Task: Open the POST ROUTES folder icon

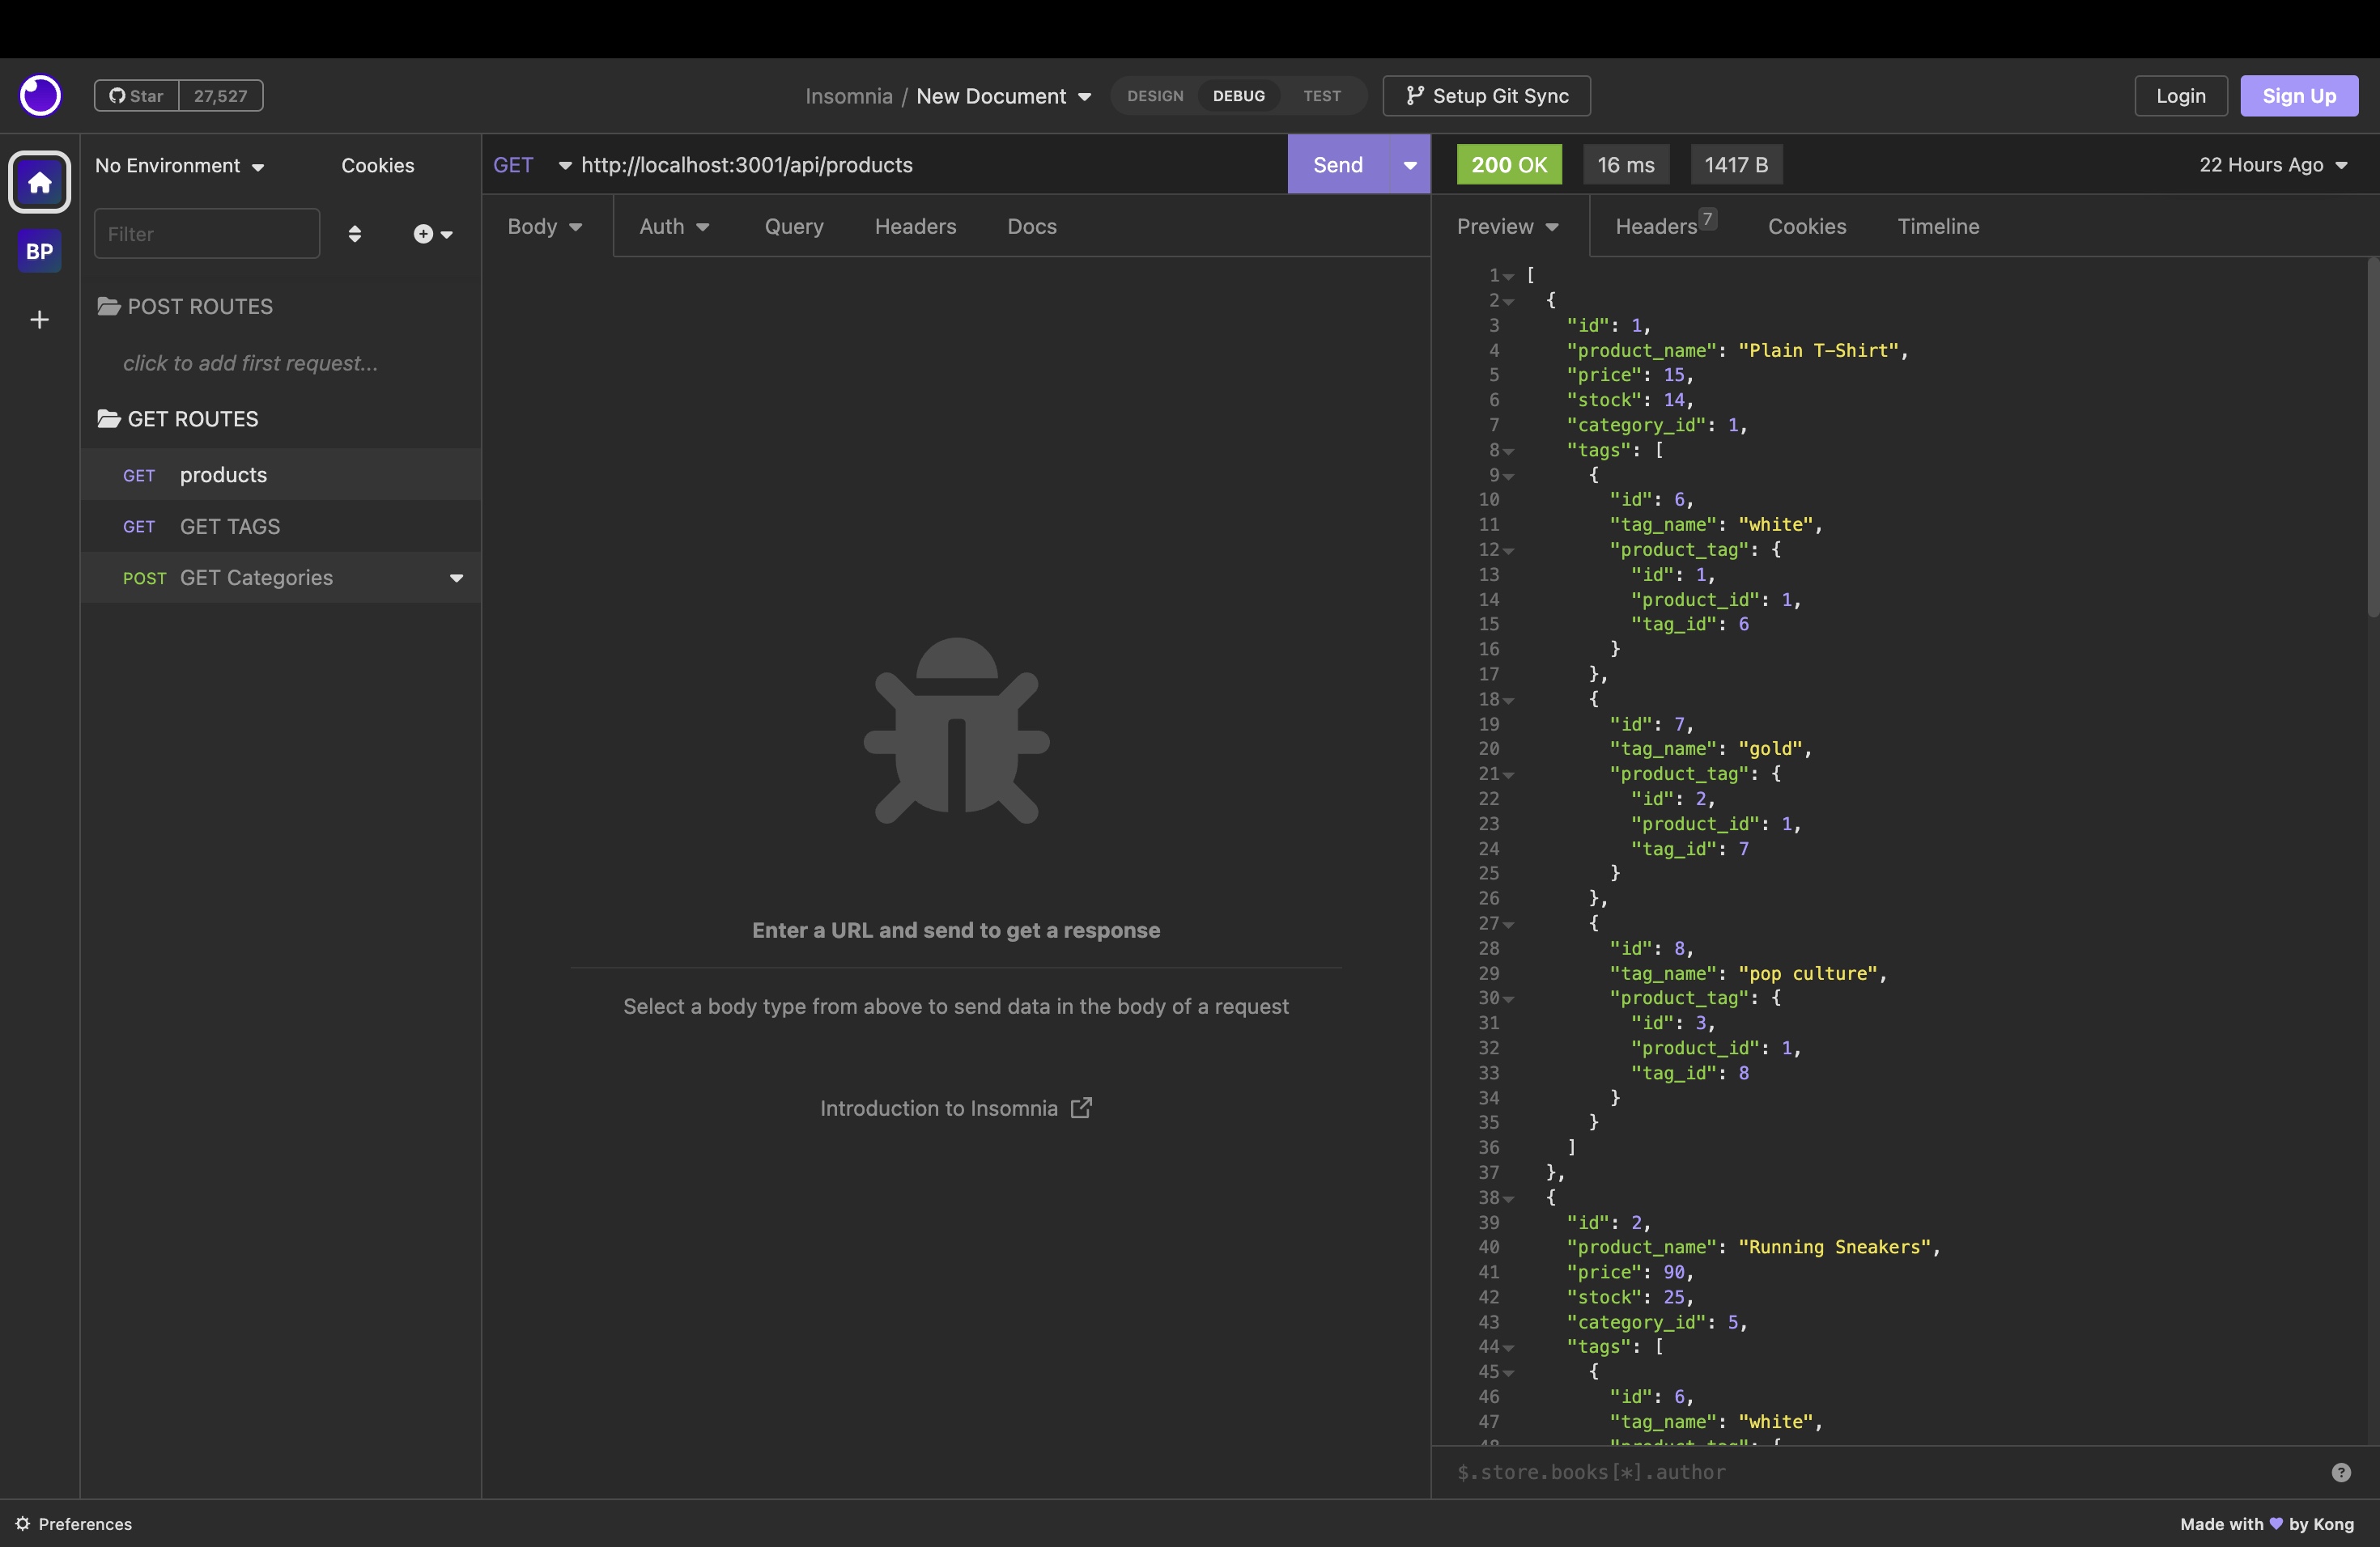Action: 109,306
